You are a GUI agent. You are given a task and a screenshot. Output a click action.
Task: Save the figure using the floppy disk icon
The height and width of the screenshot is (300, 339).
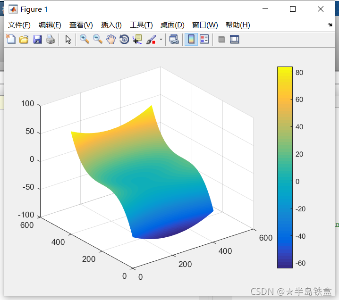[37, 40]
